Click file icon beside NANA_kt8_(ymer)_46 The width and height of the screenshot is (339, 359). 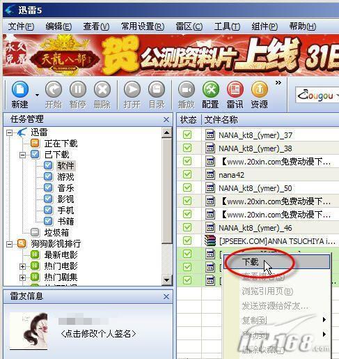[210, 227]
